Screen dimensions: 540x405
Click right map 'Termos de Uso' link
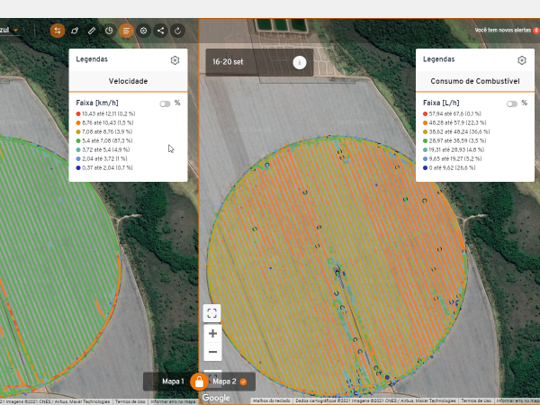(x=476, y=401)
